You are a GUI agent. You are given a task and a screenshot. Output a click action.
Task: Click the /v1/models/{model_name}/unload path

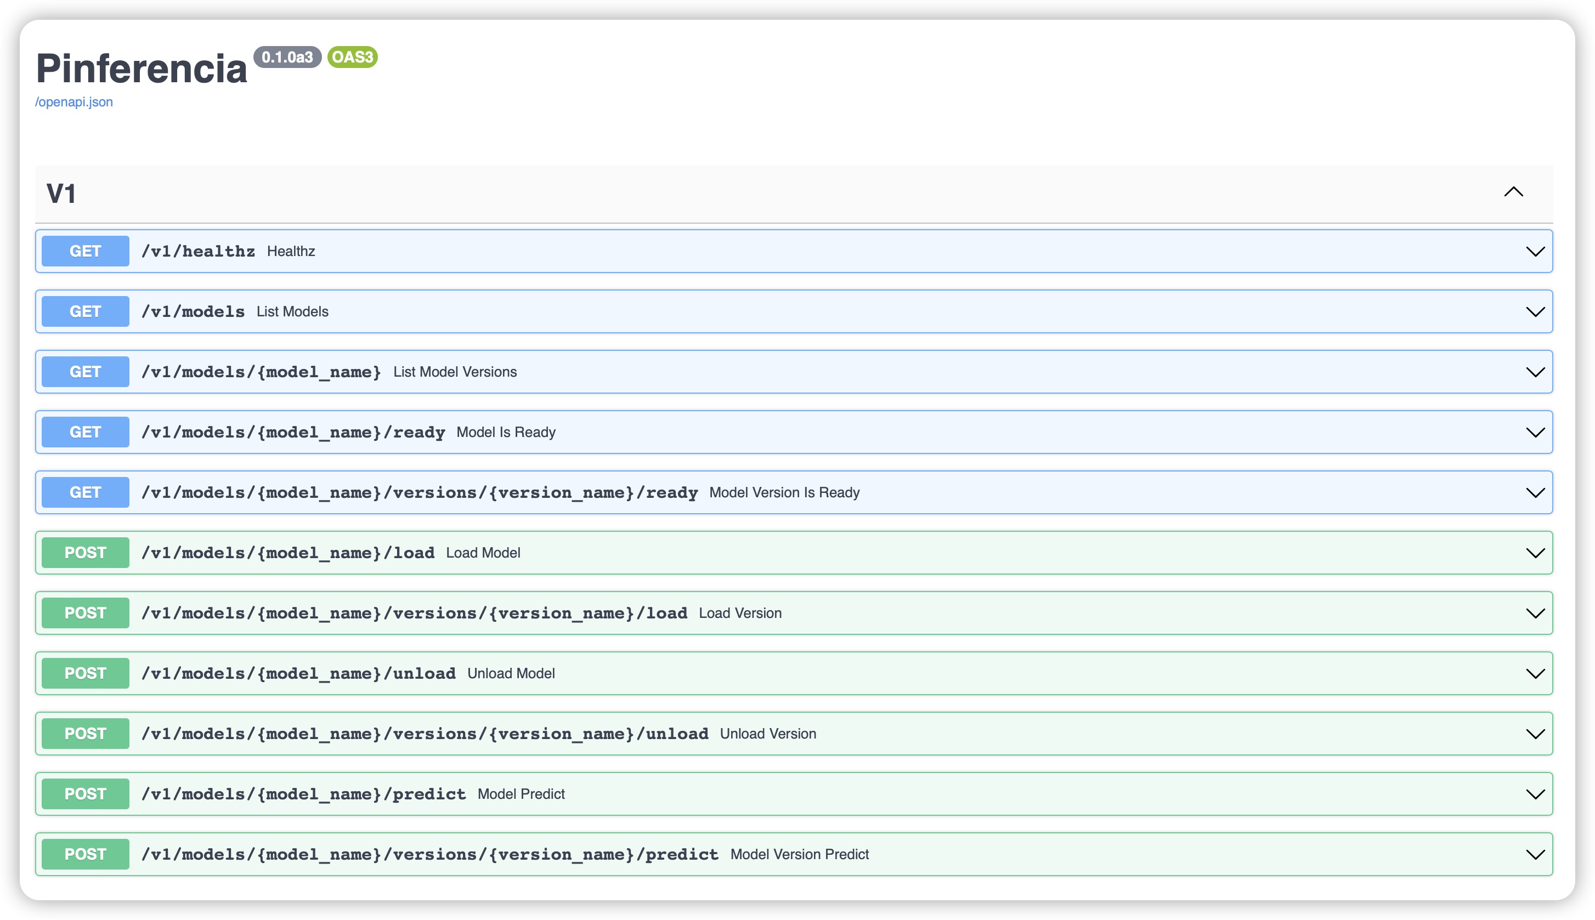pos(299,674)
